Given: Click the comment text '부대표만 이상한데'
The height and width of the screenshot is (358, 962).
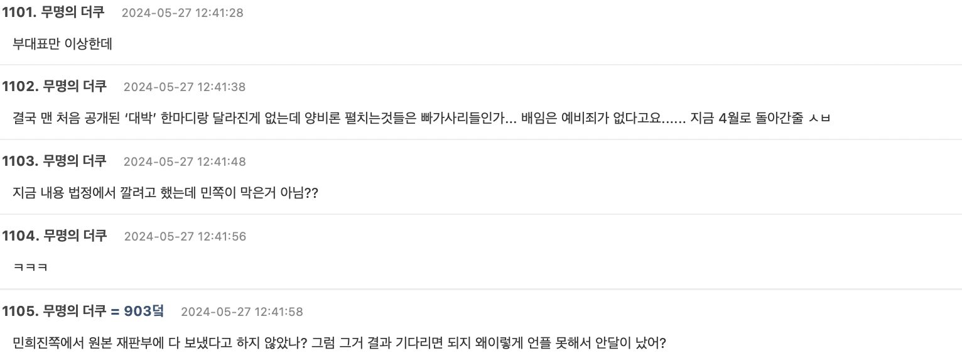Looking at the screenshot, I should pyautogui.click(x=62, y=44).
